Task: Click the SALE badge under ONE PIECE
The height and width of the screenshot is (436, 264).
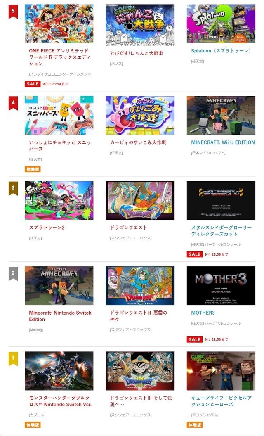Action: click(x=33, y=84)
